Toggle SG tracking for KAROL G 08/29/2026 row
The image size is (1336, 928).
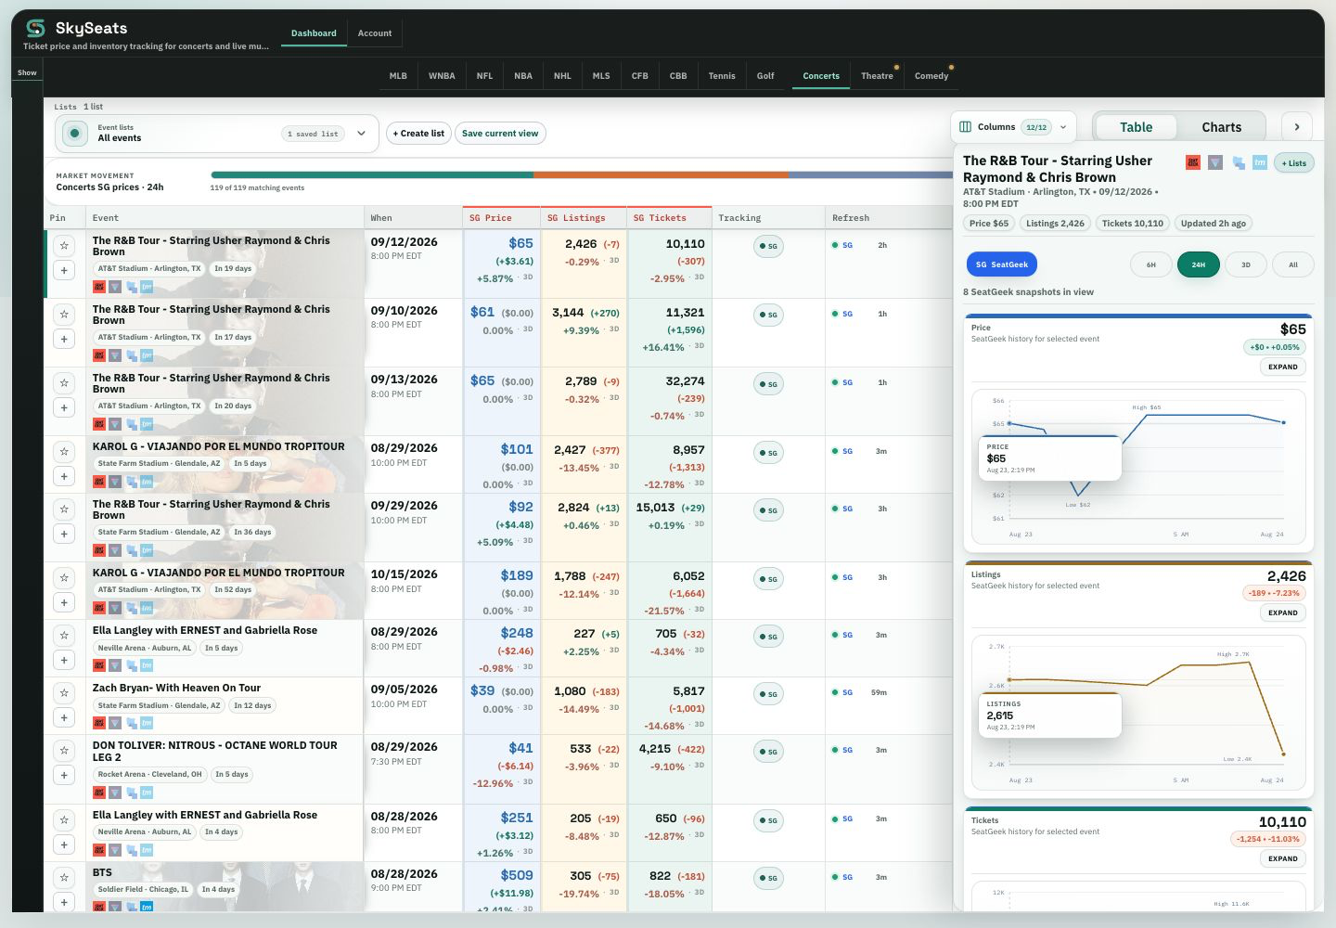[x=769, y=453]
